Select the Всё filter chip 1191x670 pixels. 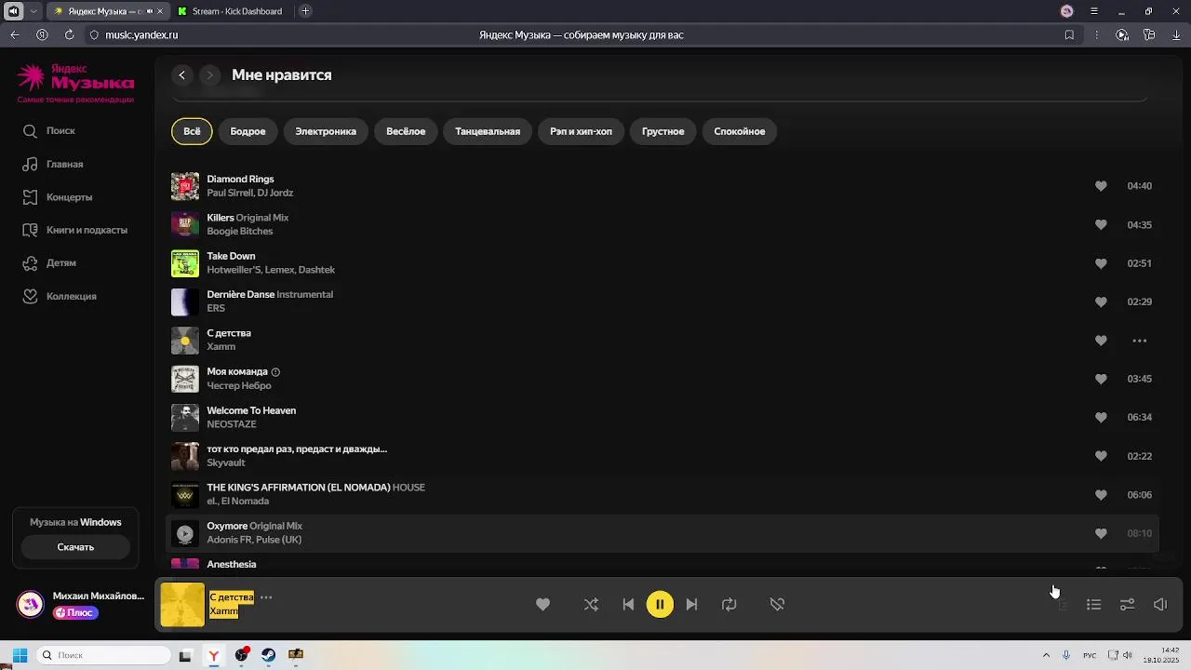(192, 131)
